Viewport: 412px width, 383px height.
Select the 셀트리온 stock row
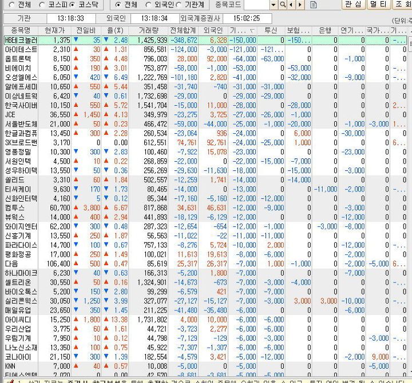click(x=205, y=282)
